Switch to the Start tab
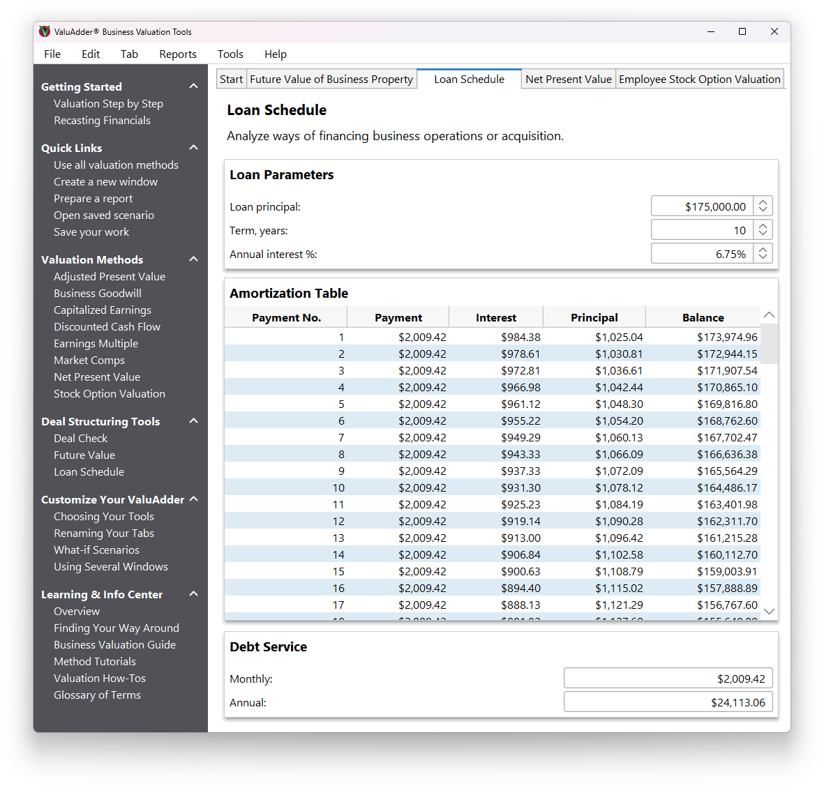824x788 pixels. coord(231,79)
